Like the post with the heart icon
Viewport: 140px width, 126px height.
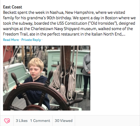tap(7, 121)
